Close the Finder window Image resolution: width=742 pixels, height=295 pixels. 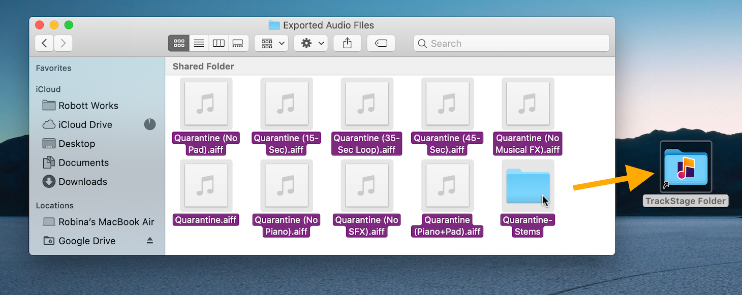pyautogui.click(x=39, y=25)
